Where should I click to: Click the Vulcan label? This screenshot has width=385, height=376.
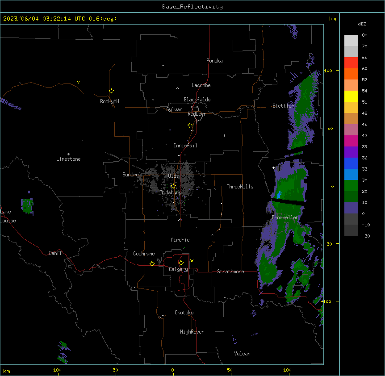[242, 354]
